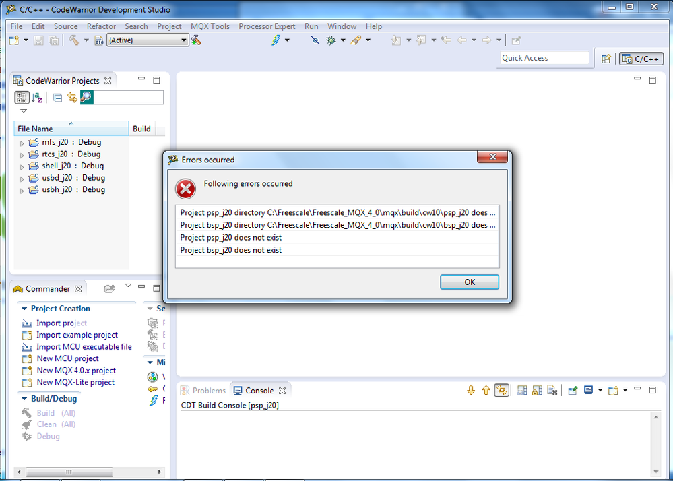Expand the rtcs_j20 project node
This screenshot has height=481, width=673.
point(22,155)
